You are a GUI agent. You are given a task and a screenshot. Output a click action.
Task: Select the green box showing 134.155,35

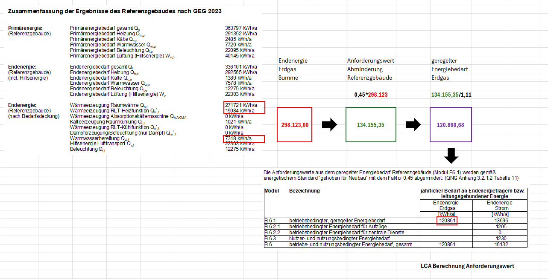tap(371, 125)
